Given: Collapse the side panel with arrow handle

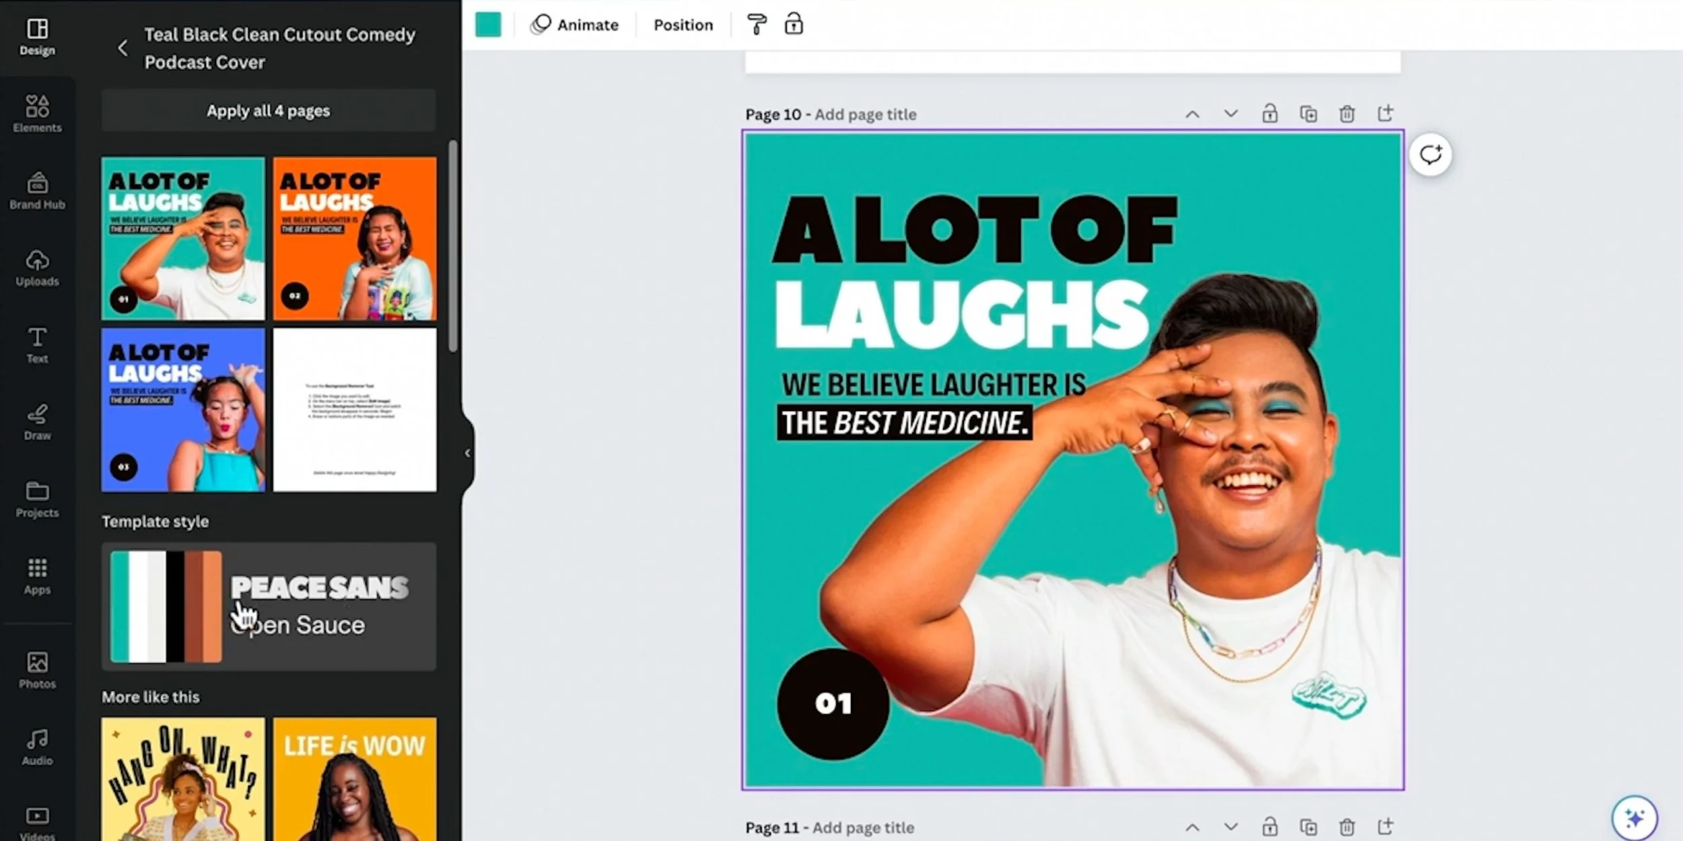Looking at the screenshot, I should tap(467, 453).
